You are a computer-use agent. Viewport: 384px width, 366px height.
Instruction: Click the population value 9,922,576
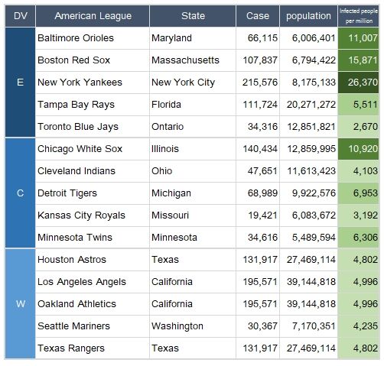(x=308, y=193)
